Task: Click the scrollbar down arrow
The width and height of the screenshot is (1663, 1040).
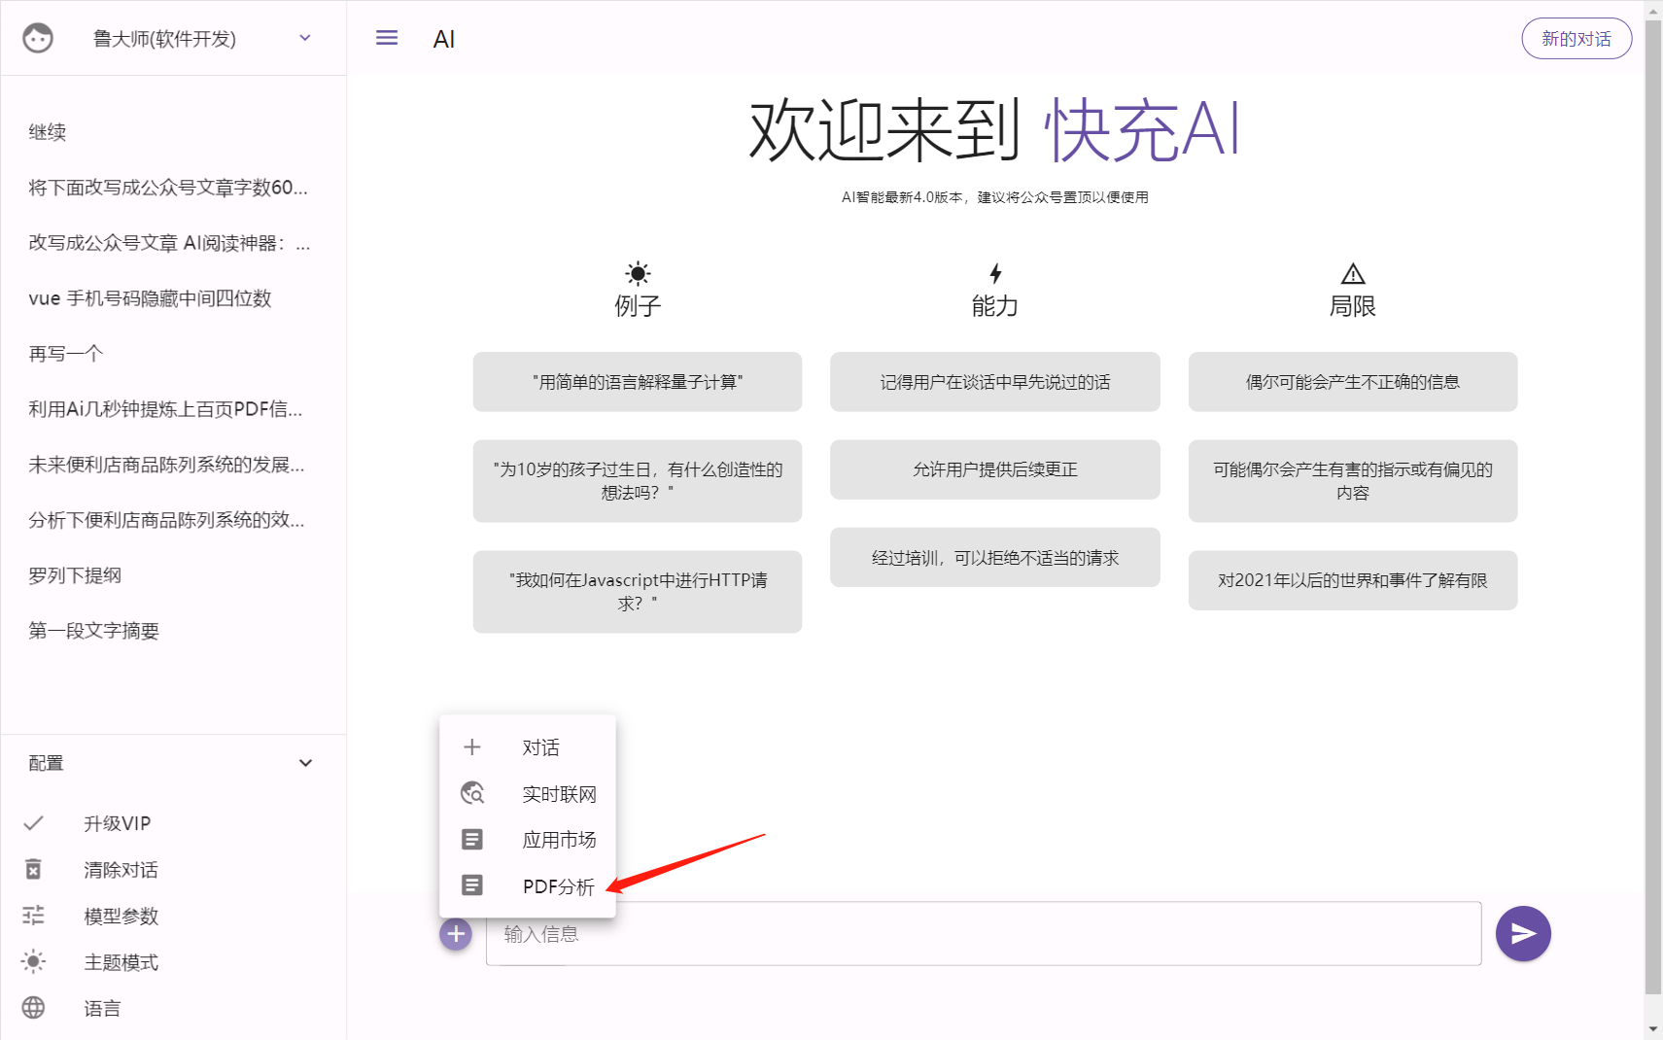Action: tap(1653, 1029)
